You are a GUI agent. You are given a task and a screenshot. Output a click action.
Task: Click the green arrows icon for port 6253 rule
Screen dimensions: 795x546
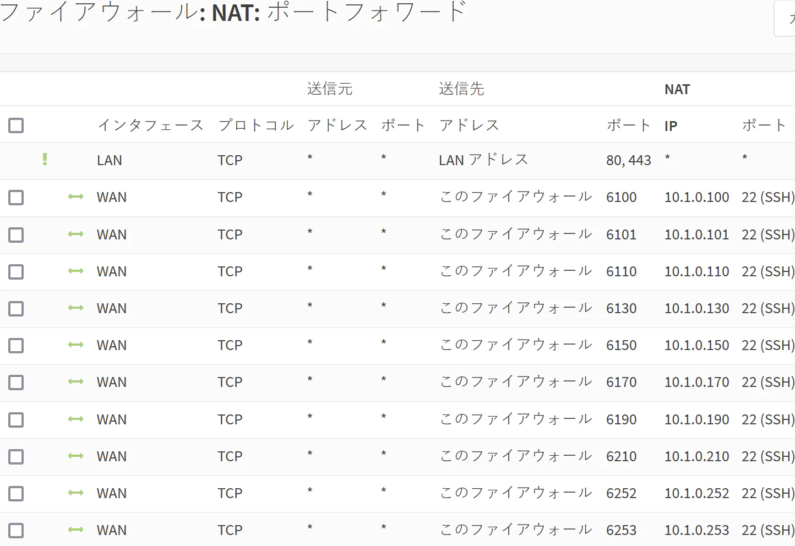[x=75, y=529]
